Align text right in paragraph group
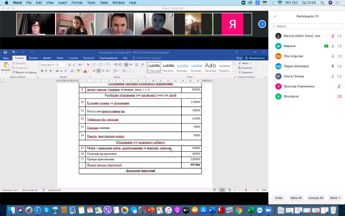This screenshot has height=216, width=345. point(103,71)
